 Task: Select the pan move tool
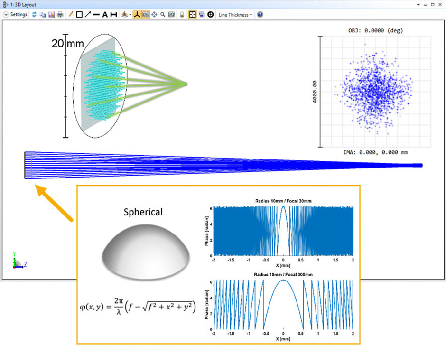pyautogui.click(x=154, y=15)
